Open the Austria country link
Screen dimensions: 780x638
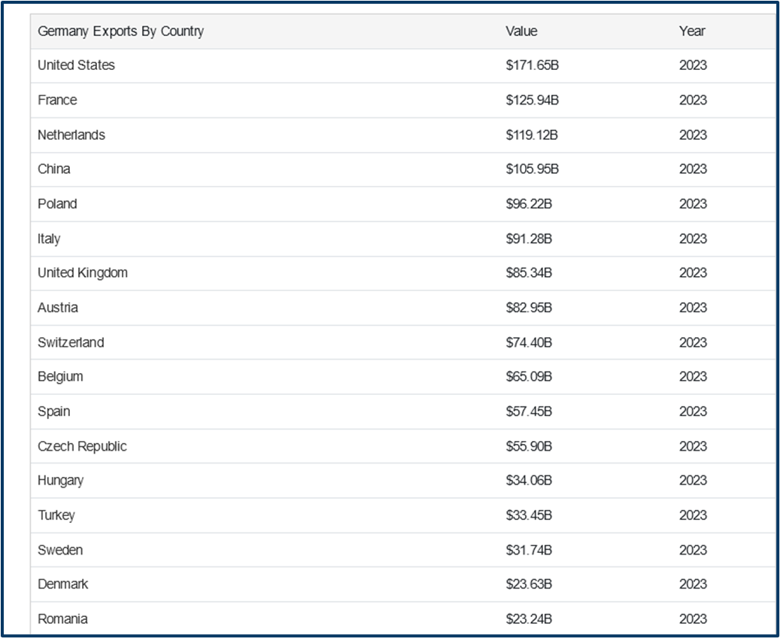point(58,308)
